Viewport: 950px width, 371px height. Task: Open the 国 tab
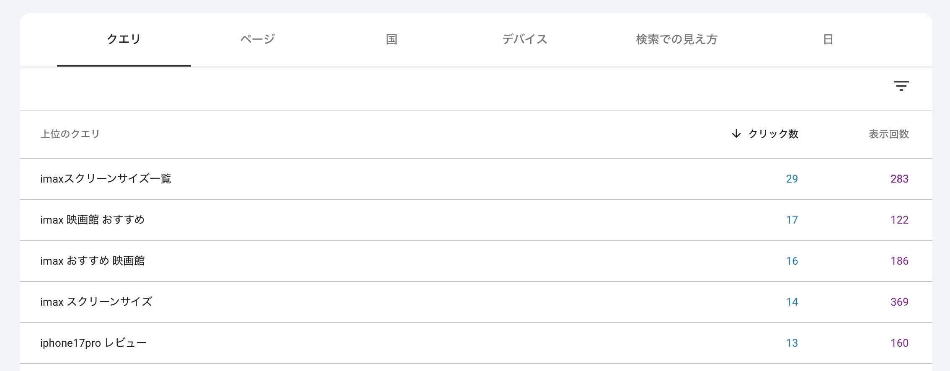[392, 39]
